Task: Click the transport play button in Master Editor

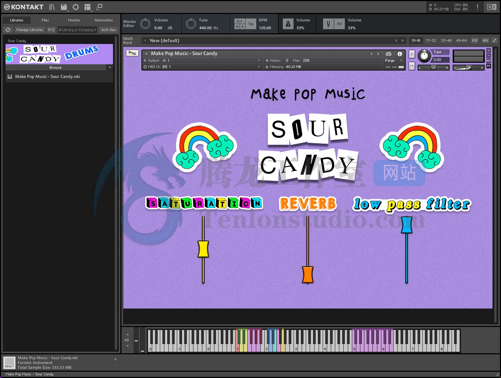Action: pyautogui.click(x=242, y=27)
